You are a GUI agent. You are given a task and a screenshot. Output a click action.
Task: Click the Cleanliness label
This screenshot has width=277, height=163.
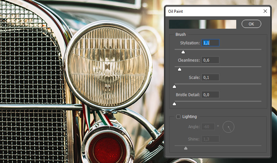point(189,60)
